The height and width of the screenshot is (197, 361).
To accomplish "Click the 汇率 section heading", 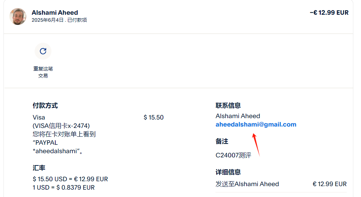I will tap(39, 168).
